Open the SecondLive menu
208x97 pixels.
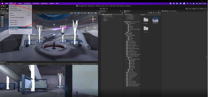tap(44, 3)
